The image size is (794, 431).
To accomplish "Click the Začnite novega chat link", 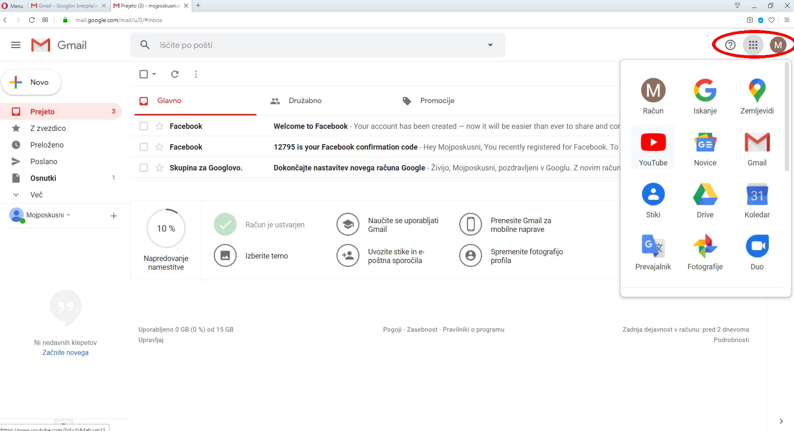I will [x=65, y=352].
